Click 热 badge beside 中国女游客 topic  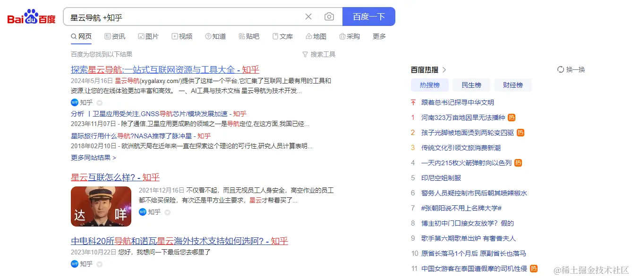tap(534, 269)
